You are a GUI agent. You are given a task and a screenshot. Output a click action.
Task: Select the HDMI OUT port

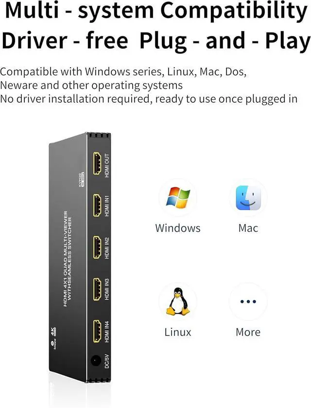pyautogui.click(x=97, y=163)
